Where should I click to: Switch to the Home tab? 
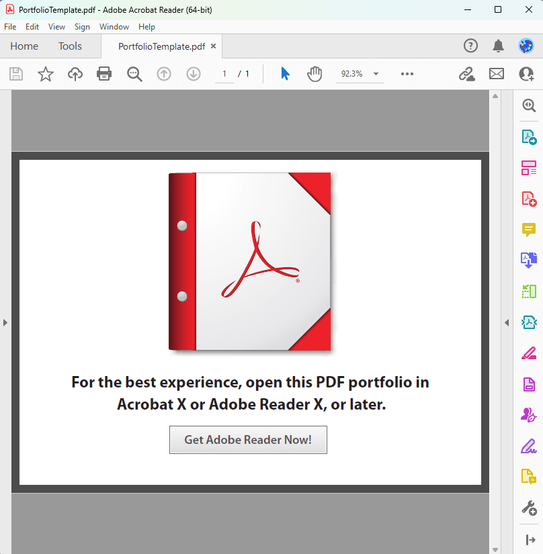[24, 46]
